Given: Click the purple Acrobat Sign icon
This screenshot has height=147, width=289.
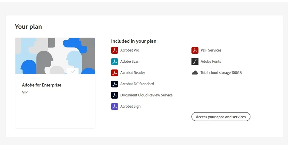Looking at the screenshot, I should (x=114, y=106).
